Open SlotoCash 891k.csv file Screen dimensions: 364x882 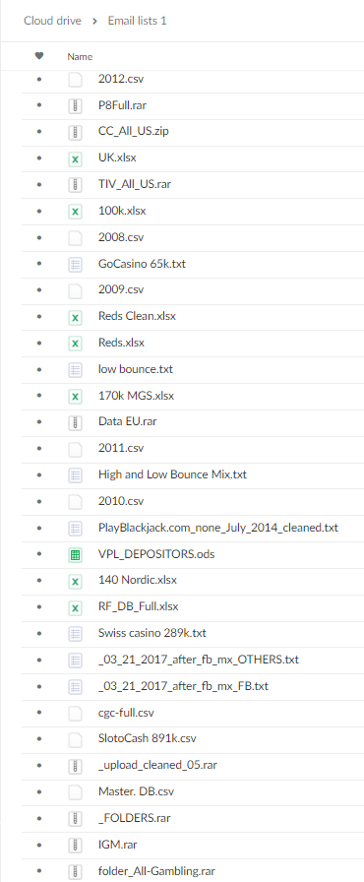tap(148, 738)
